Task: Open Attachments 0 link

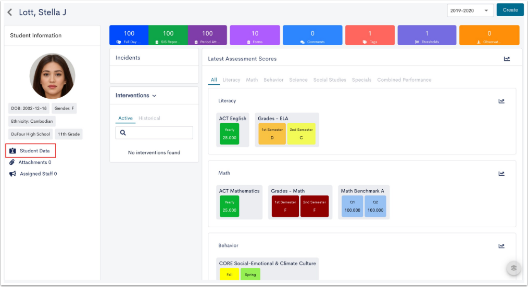Action: point(35,162)
